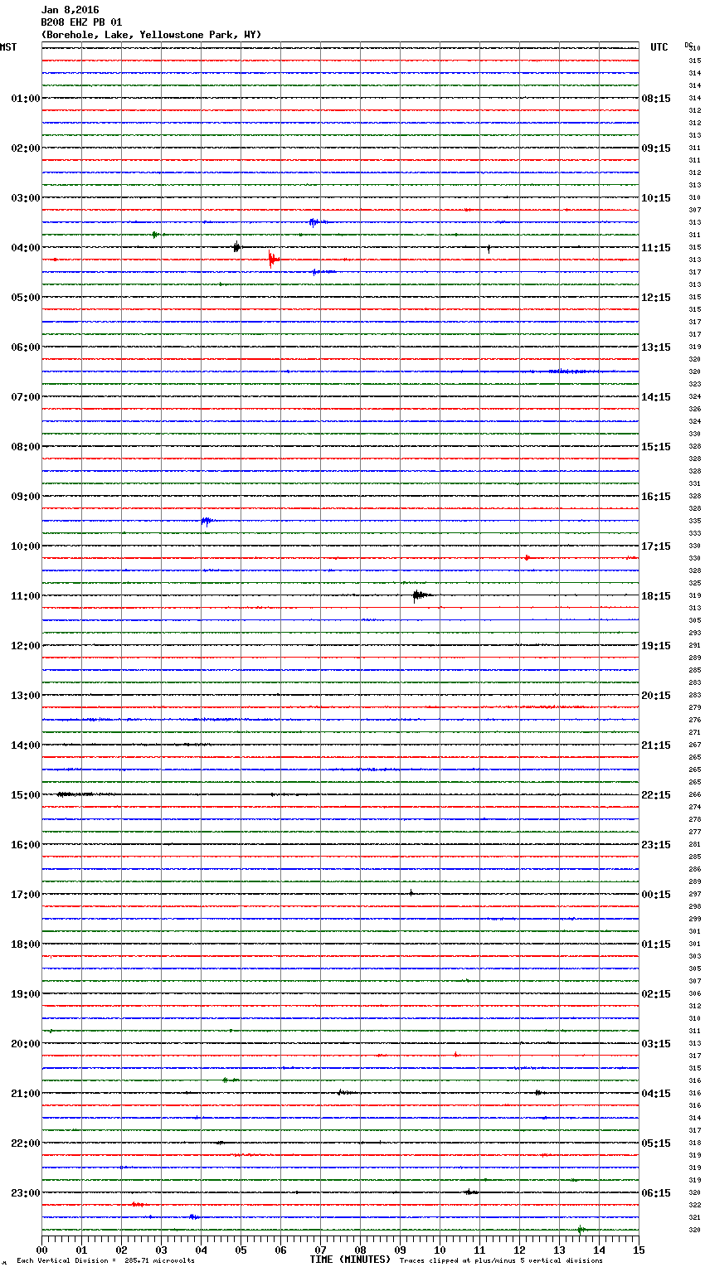Click the 'MST' timezone header

[x=8, y=47]
